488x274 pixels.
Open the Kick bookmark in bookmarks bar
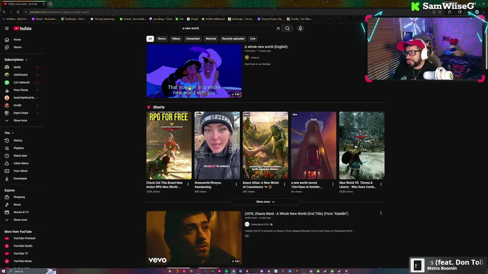180,19
